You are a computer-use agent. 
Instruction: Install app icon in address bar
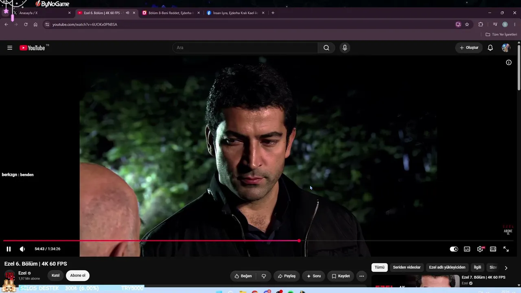click(x=458, y=24)
